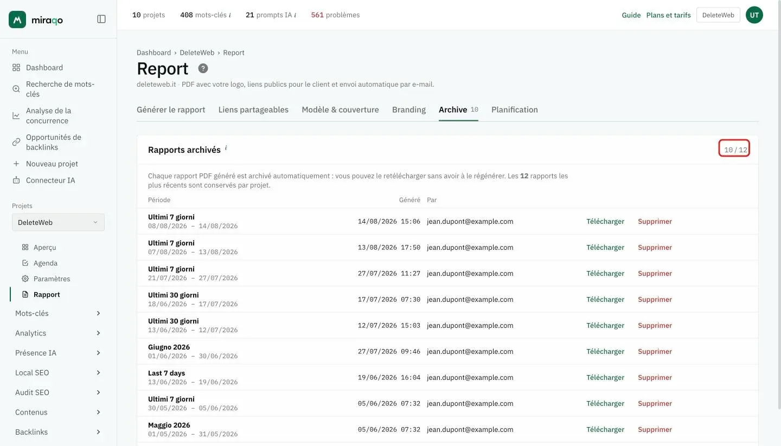This screenshot has width=781, height=446.
Task: Open the Liens partageables tab
Action: click(x=253, y=109)
